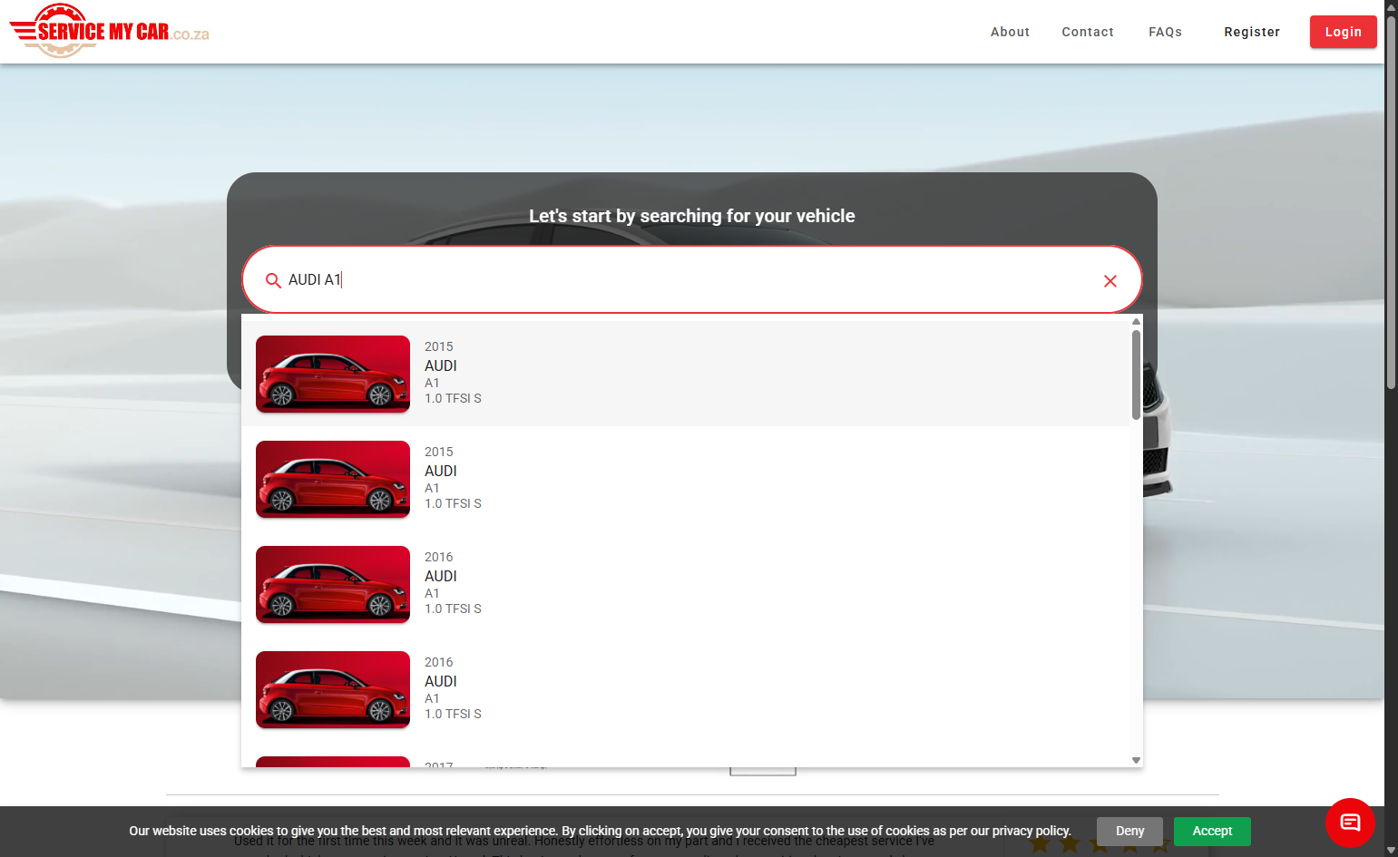The height and width of the screenshot is (857, 1398).
Task: Clear the search with the red X
Action: pos(1110,281)
